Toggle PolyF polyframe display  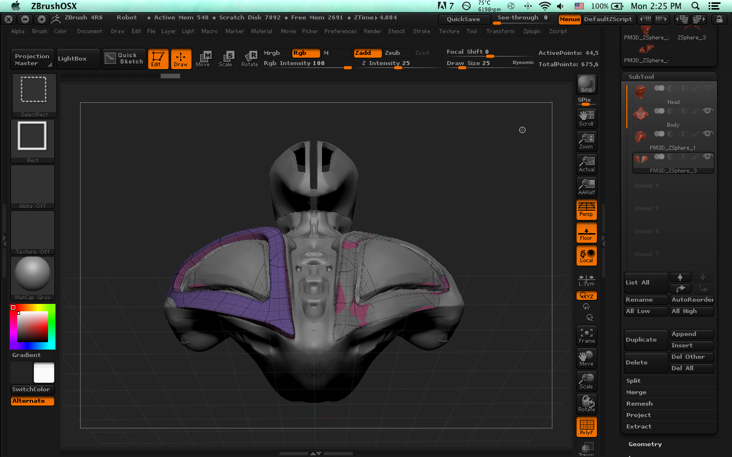[587, 427]
